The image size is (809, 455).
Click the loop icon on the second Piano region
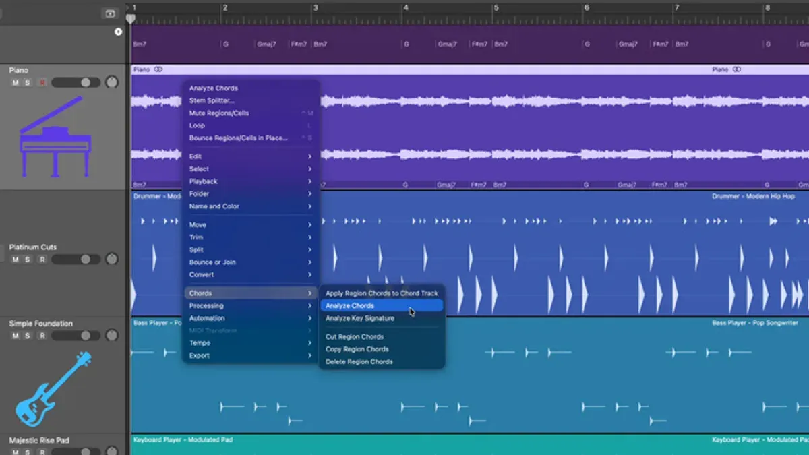pyautogui.click(x=737, y=69)
